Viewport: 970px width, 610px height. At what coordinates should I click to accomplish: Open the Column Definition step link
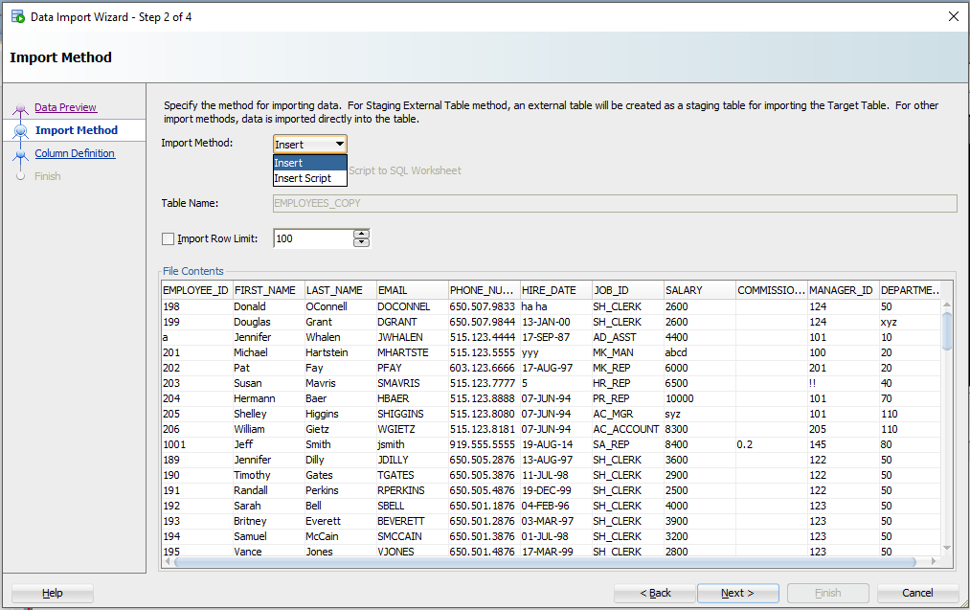(x=75, y=153)
